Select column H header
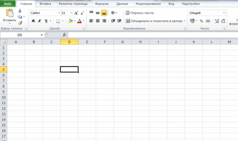This screenshot has height=141, width=238. pos(140,42)
